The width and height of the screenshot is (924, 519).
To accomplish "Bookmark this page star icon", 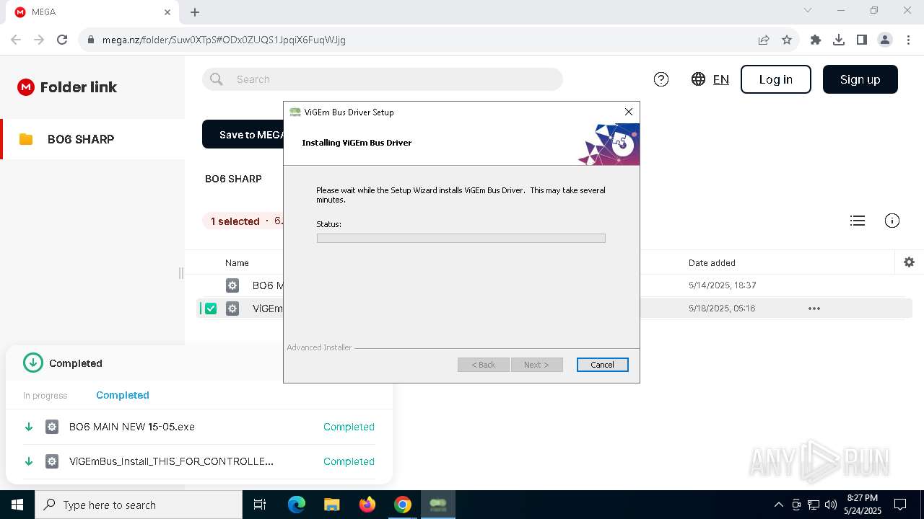I will coord(787,40).
